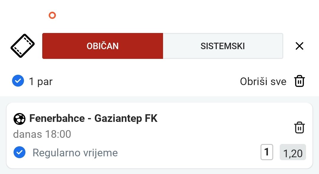
Task: Click the Gaziantep FK team name
Action: 126,118
